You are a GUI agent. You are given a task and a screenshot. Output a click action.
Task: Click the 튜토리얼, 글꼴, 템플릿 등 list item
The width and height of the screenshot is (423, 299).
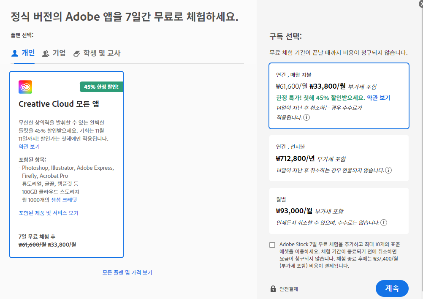[x=50, y=184]
